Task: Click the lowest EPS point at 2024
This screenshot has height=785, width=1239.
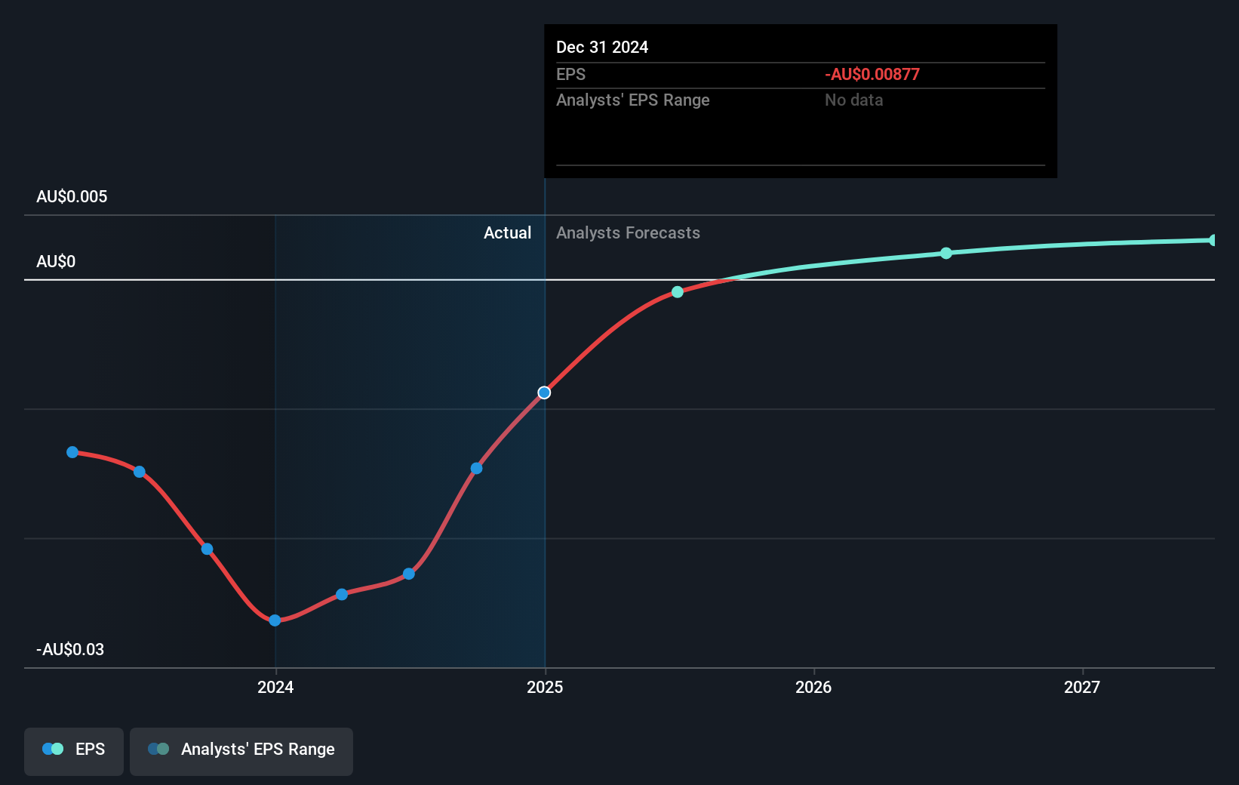Action: 275,620
